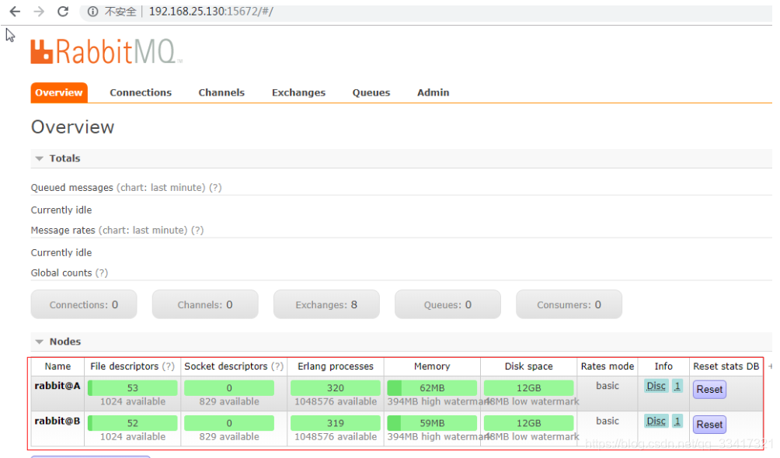Click rabbit@A socket descriptors bar showing 0
The height and width of the screenshot is (458, 780).
coord(229,388)
